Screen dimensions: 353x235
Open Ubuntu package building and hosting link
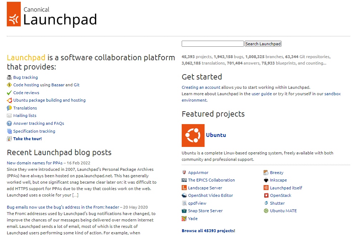pyautogui.click(x=49, y=100)
